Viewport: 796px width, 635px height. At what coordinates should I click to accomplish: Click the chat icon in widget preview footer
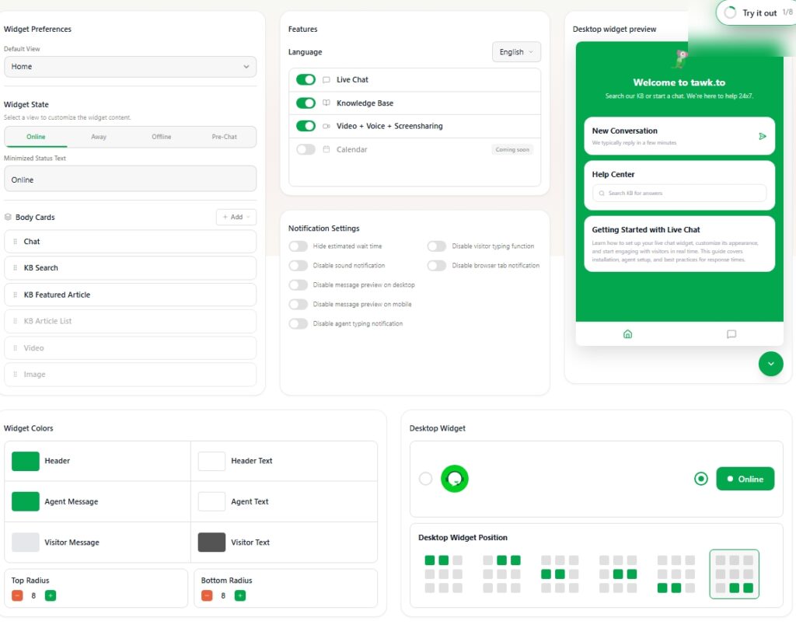pos(731,334)
